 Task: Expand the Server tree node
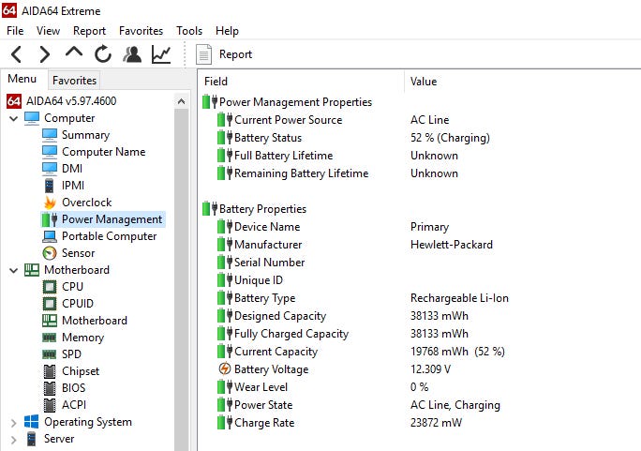pos(13,439)
